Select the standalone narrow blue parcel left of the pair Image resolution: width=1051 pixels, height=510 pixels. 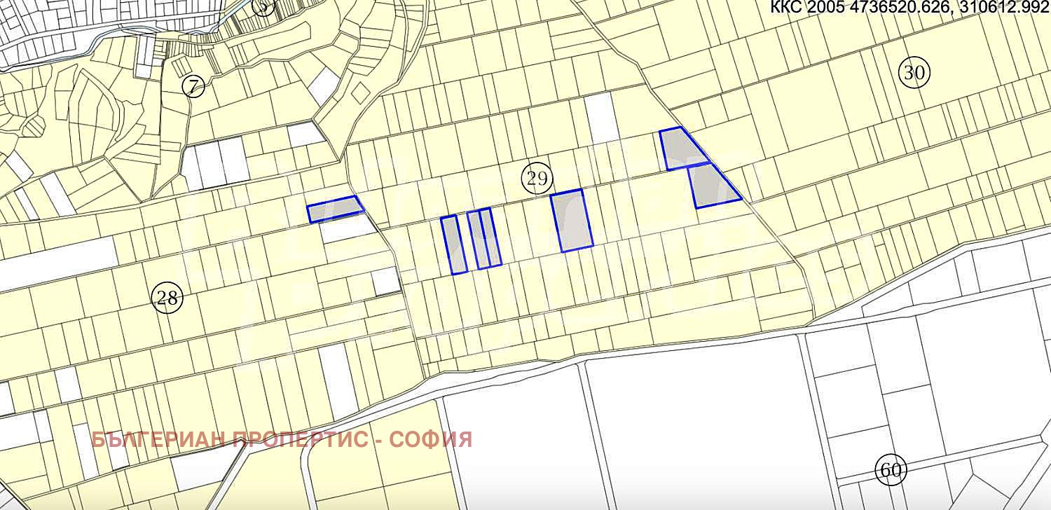click(453, 244)
